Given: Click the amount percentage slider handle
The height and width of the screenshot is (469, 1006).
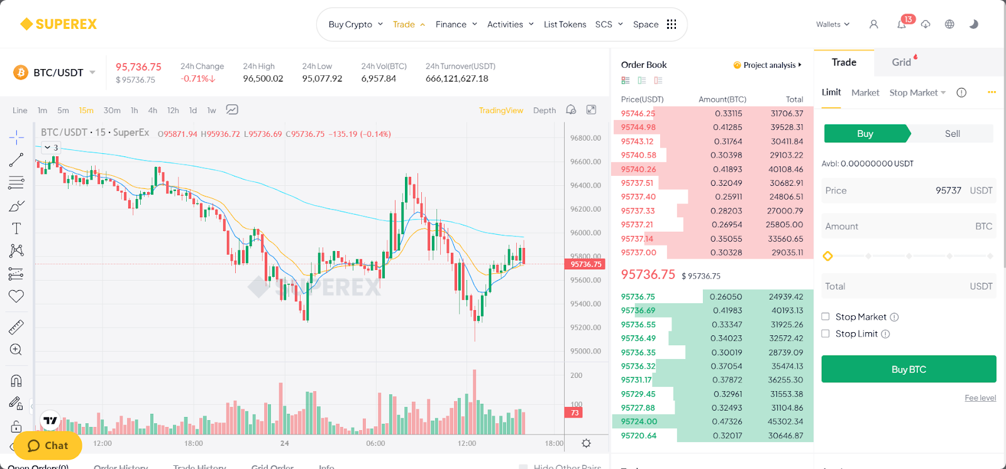Looking at the screenshot, I should [x=827, y=256].
